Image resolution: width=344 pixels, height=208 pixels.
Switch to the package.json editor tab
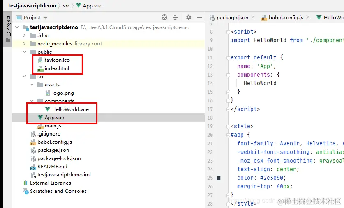click(232, 18)
